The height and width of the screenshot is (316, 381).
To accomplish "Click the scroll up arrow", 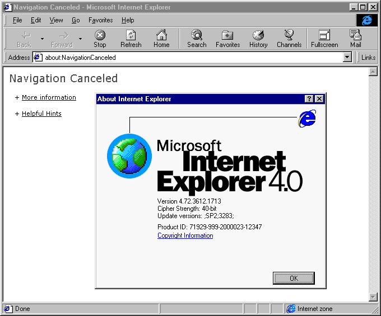I will [373, 72].
